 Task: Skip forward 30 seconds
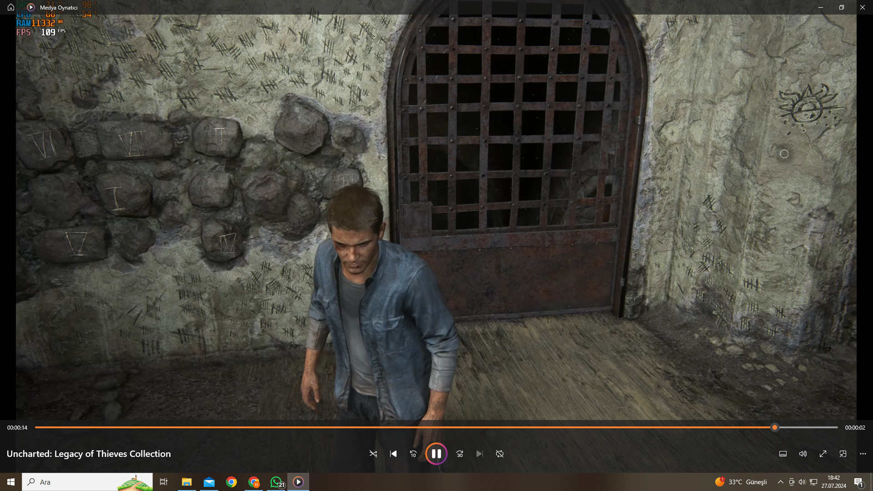(460, 454)
